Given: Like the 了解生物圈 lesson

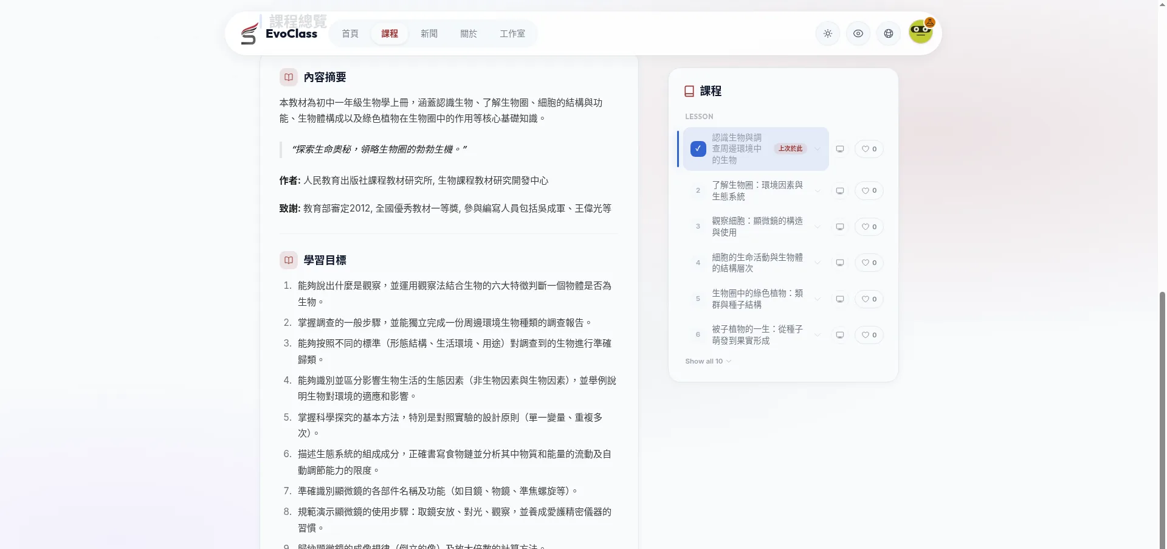Looking at the screenshot, I should coord(869,191).
